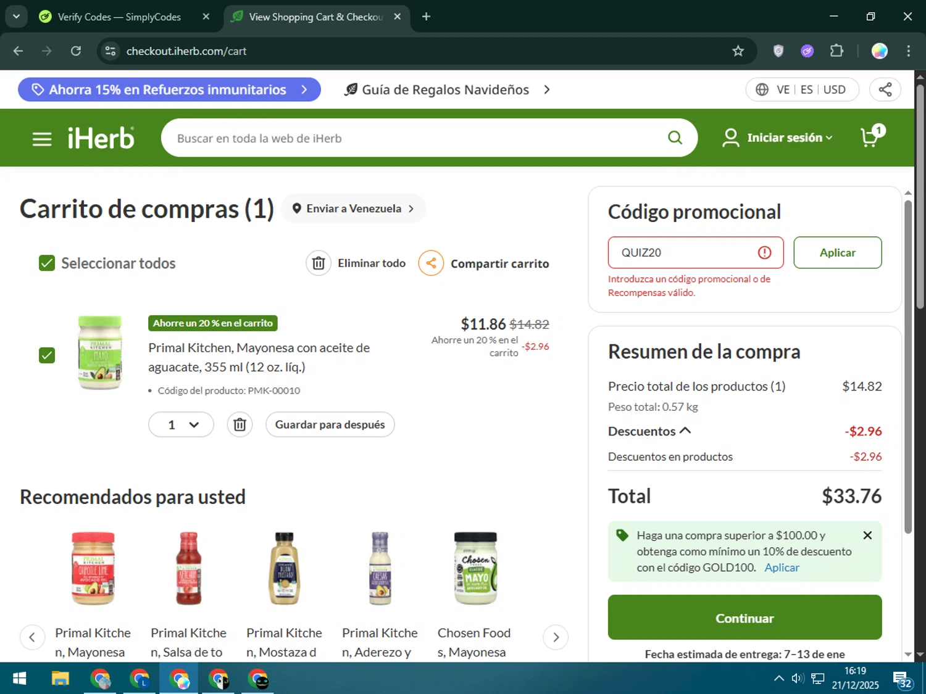Click the green Continuar button

click(745, 618)
